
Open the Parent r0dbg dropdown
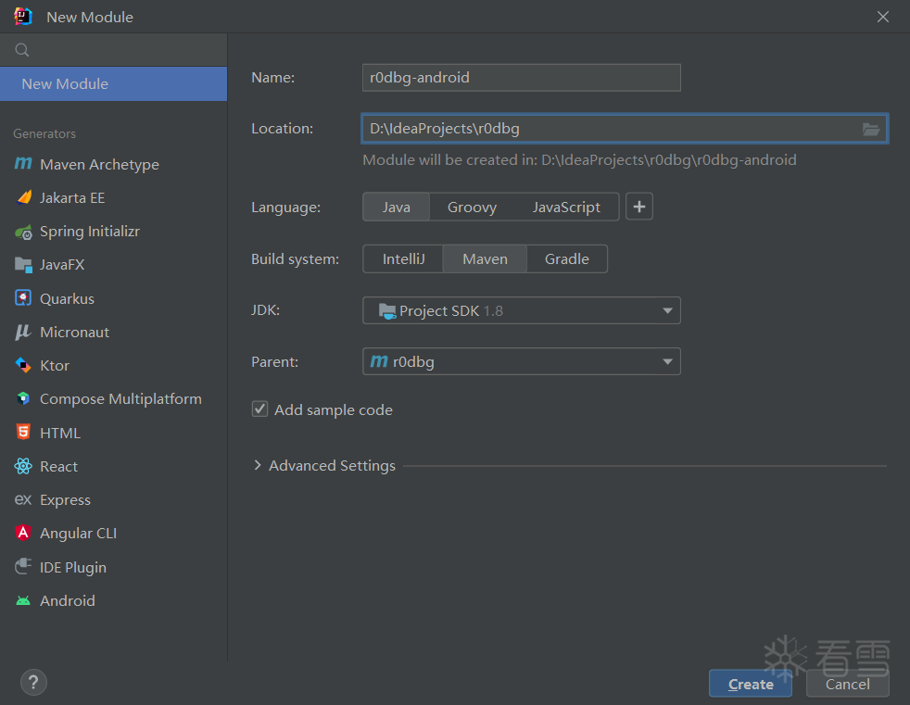click(x=521, y=361)
